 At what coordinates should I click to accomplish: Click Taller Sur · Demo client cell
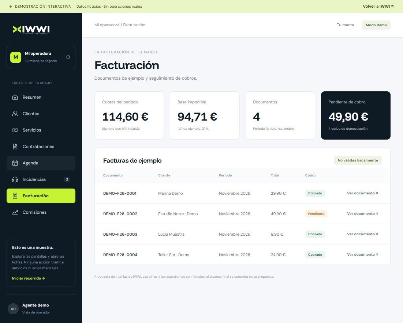pos(173,255)
